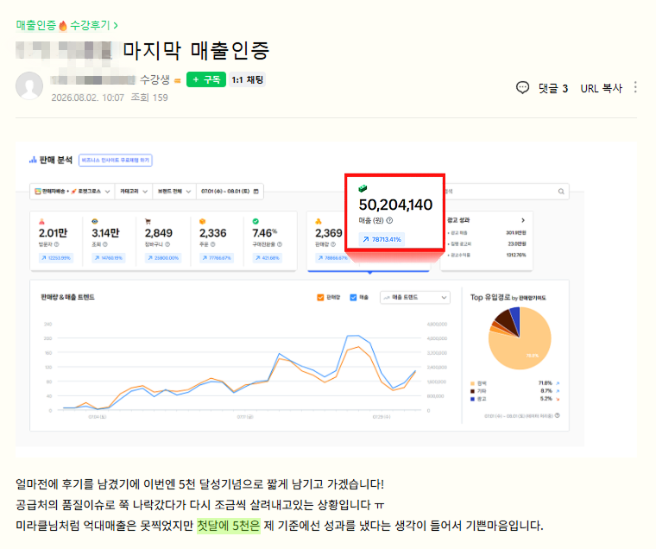Viewport: 656px width, 549px height.
Task: Click the 2,849 장바구니 value
Action: pos(159,233)
